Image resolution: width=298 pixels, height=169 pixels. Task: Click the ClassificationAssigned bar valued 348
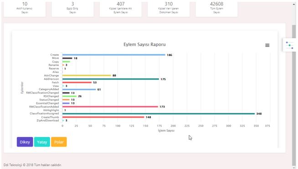(159, 114)
